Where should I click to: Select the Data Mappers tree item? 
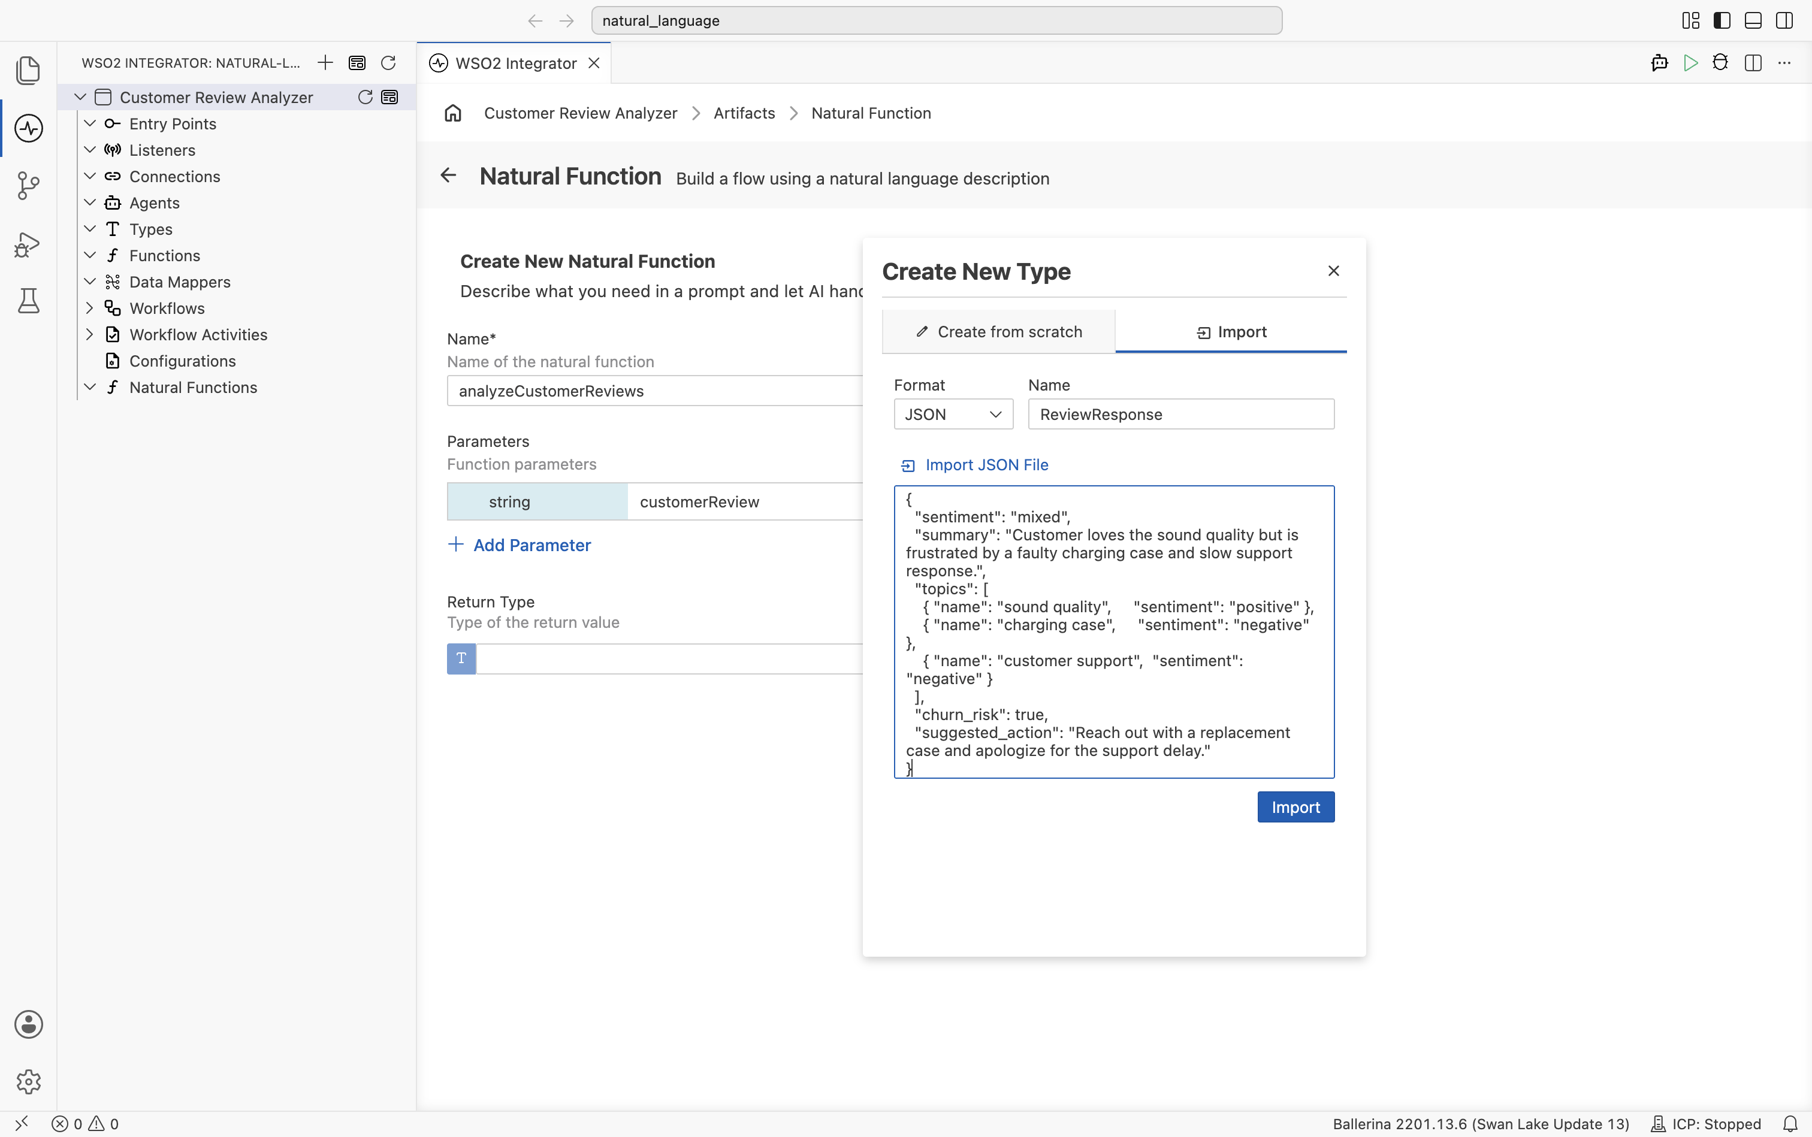point(179,282)
